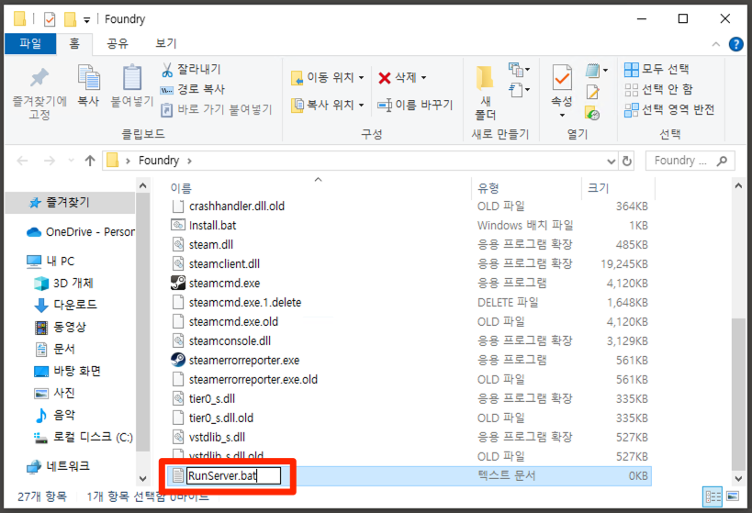752x513 pixels.
Task: Click 이름 바꾸기 (Rename) button
Action: (x=415, y=105)
